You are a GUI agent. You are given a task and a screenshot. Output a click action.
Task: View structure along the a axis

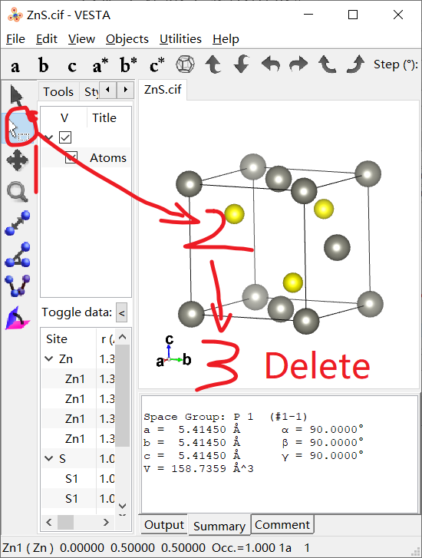tap(15, 66)
